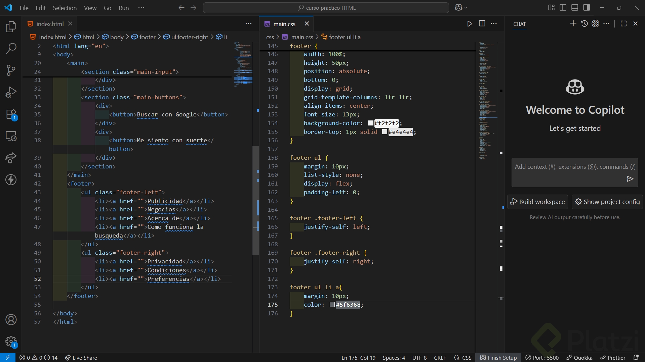The width and height of the screenshot is (645, 362).
Task: Open more actions for index.html editor group
Action: (x=248, y=23)
